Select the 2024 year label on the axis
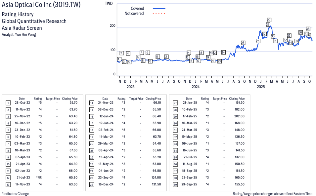The width and height of the screenshot is (316, 196). pyautogui.click(x=196, y=87)
